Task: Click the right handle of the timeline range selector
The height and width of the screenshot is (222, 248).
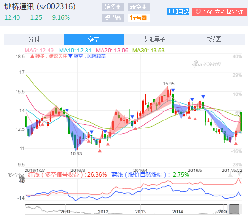Action: [241, 209]
